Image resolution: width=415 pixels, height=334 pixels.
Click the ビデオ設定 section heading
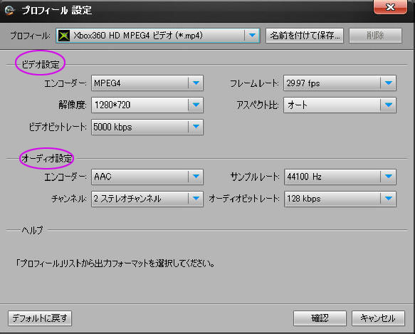41,64
